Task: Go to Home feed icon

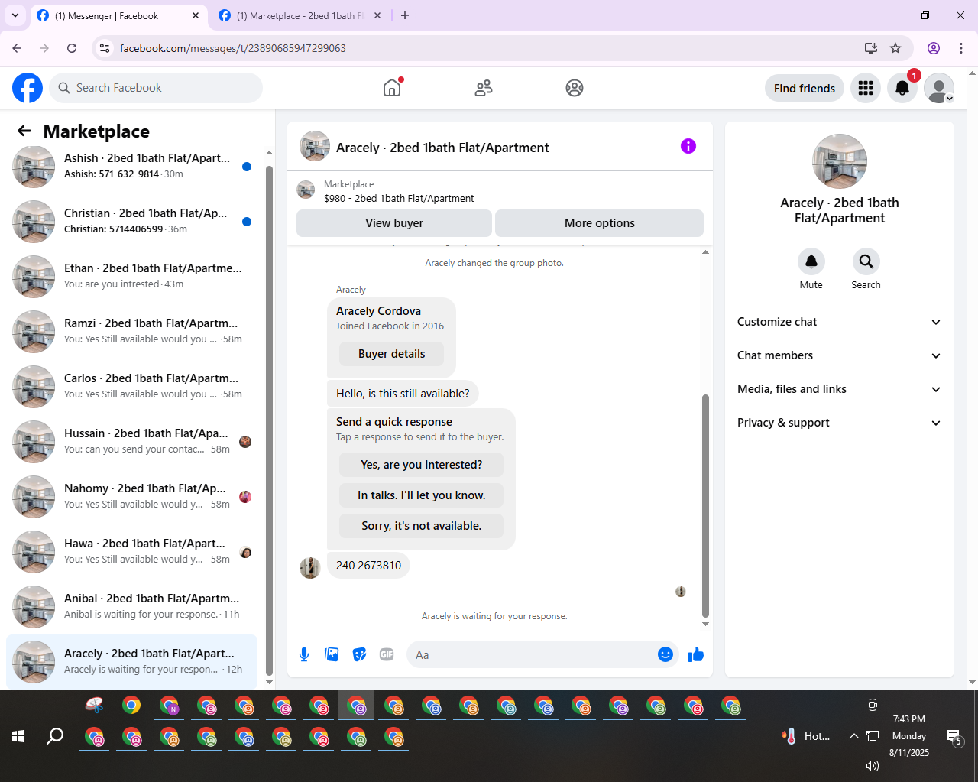Action: click(392, 88)
